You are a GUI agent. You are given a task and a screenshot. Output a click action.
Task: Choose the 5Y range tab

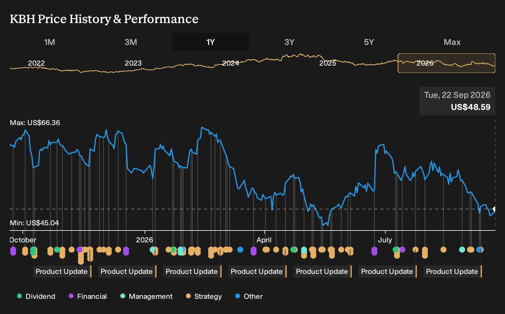(x=369, y=42)
